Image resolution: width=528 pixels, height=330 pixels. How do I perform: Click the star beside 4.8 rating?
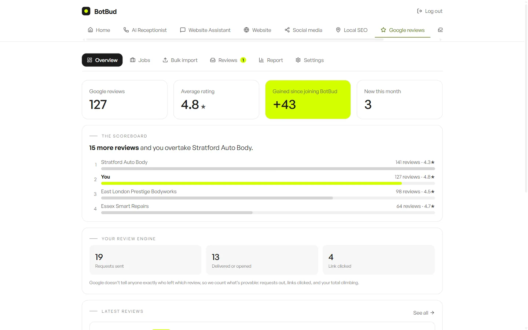203,107
